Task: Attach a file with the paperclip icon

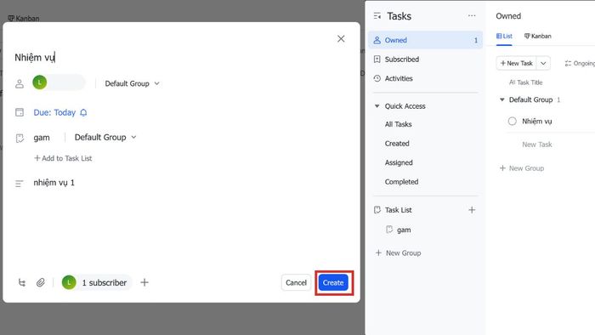Action: [x=41, y=282]
